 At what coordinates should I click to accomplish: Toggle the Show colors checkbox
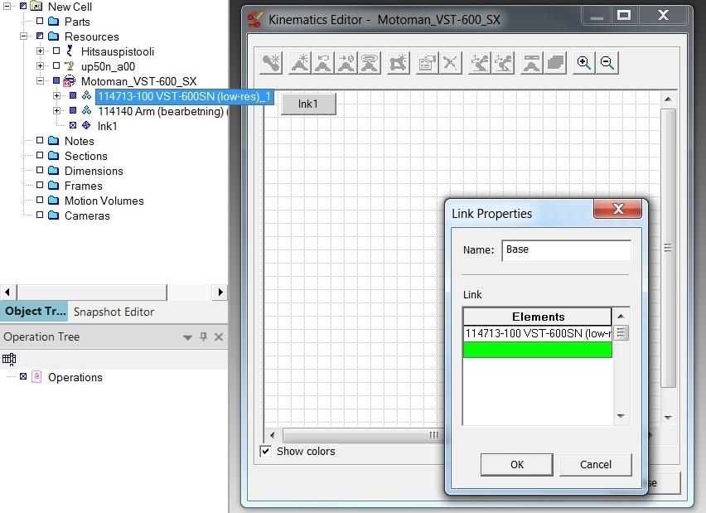tap(266, 451)
